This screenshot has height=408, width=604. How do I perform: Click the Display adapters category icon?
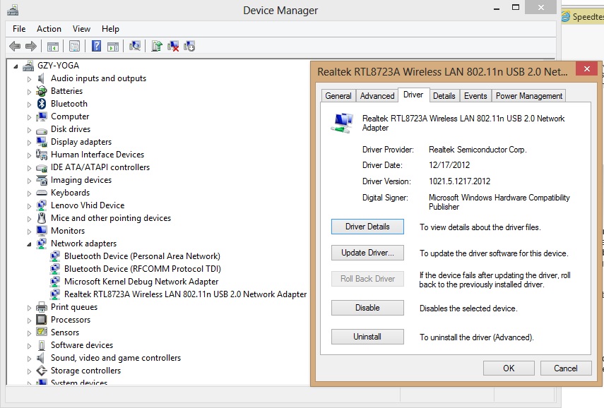click(42, 142)
